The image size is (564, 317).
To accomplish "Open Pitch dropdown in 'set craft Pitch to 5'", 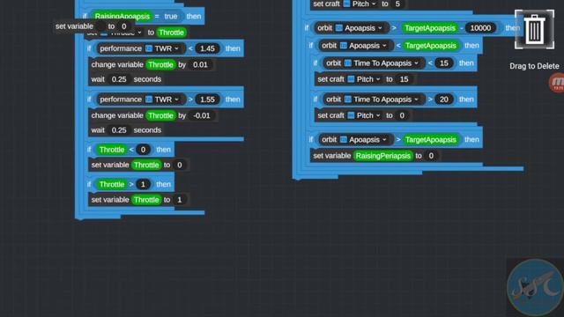I will [x=360, y=4].
